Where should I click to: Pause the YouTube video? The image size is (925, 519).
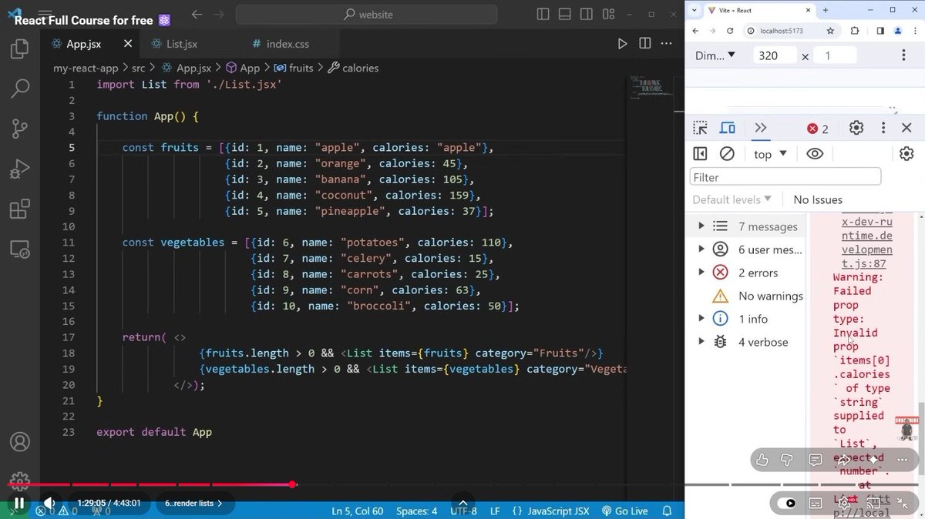pos(19,504)
